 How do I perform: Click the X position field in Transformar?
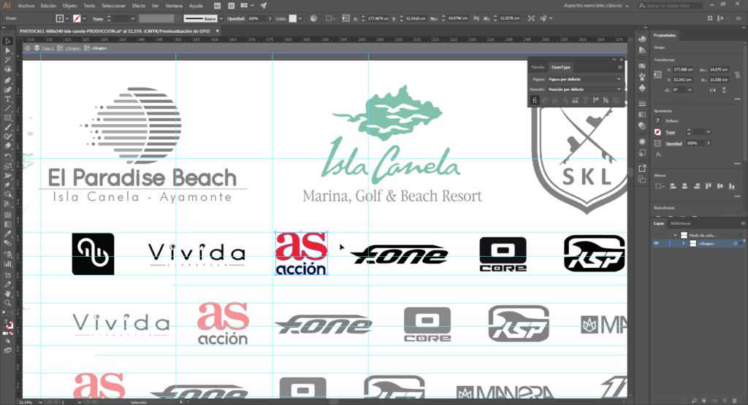[684, 69]
